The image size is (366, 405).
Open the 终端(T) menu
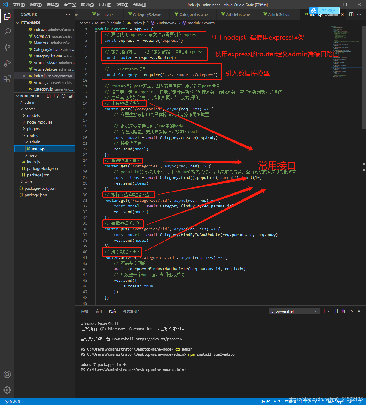(x=122, y=5)
